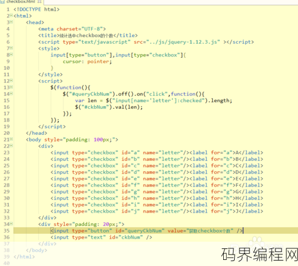Screen dimensions: 298x266
Task: Click the checkbox input line with id="f"
Action: click(157, 185)
